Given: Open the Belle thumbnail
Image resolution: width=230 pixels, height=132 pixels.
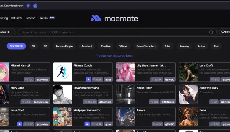Looking at the screenshot, I should [188, 117].
